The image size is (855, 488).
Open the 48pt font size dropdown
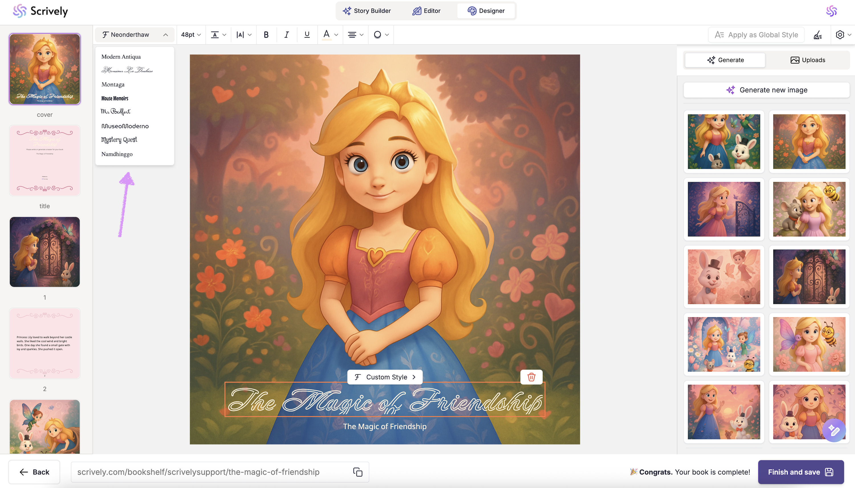click(190, 34)
